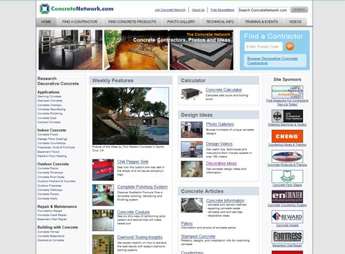The height and width of the screenshot is (254, 345).
Task: Open Concrete Overlays in the sidebar
Action: pyautogui.click(x=50, y=105)
